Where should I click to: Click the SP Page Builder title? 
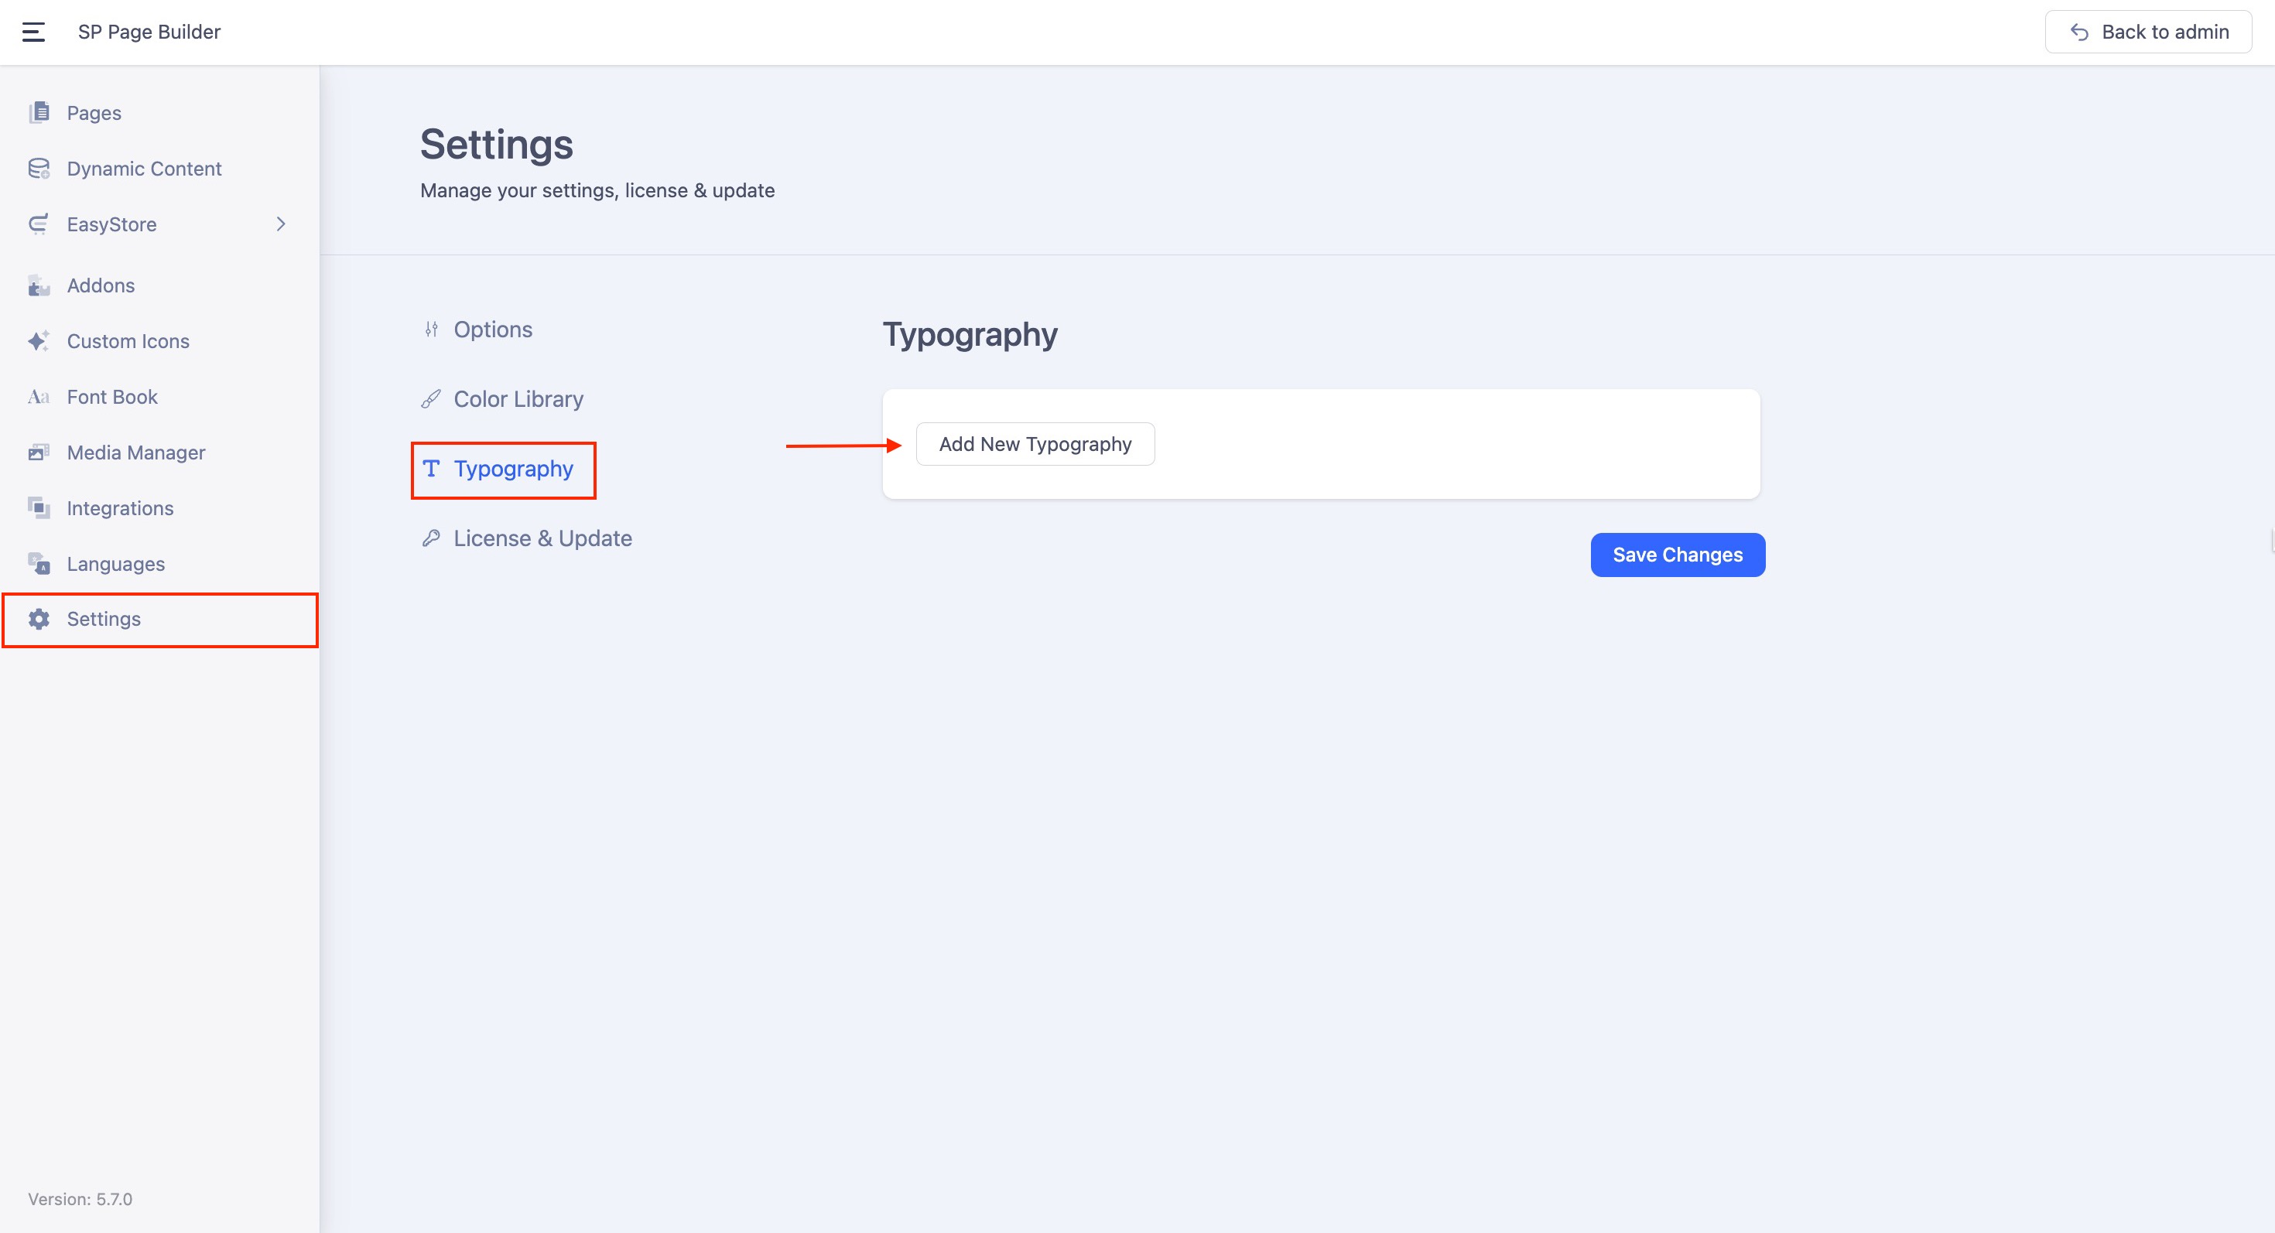[149, 32]
